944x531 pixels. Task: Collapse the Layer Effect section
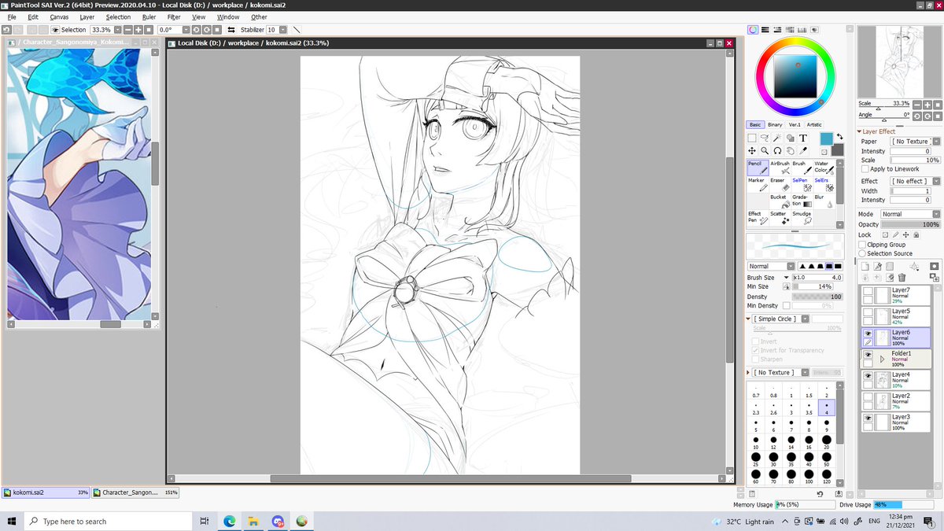pyautogui.click(x=859, y=131)
